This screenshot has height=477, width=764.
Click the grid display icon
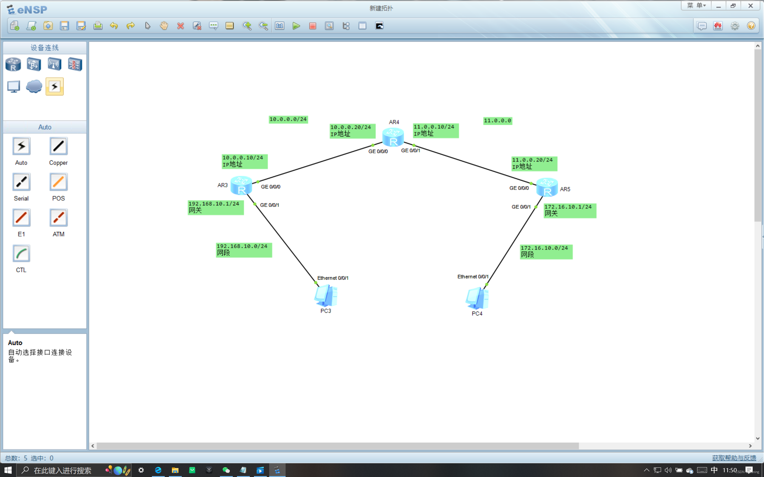point(362,26)
